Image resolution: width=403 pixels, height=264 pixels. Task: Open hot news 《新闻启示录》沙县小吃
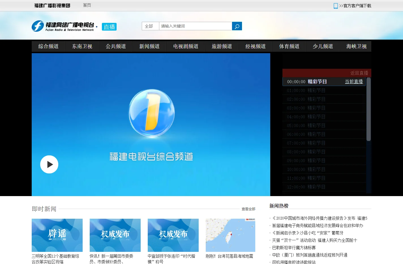pyautogui.click(x=308, y=233)
